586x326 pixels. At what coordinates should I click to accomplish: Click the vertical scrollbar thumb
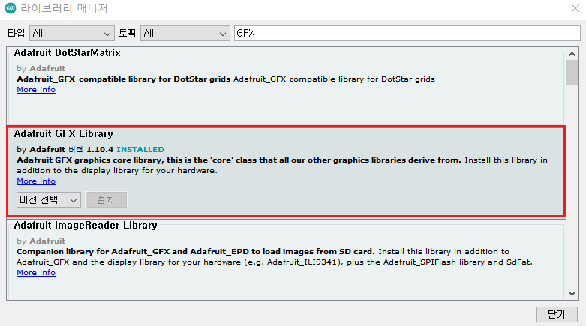pos(572,73)
